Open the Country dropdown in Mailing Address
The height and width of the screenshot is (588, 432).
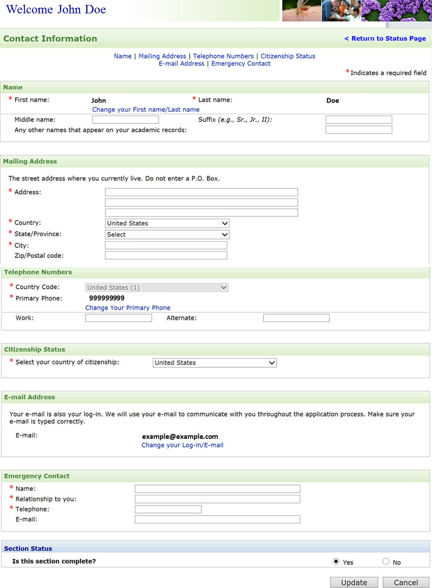click(167, 223)
